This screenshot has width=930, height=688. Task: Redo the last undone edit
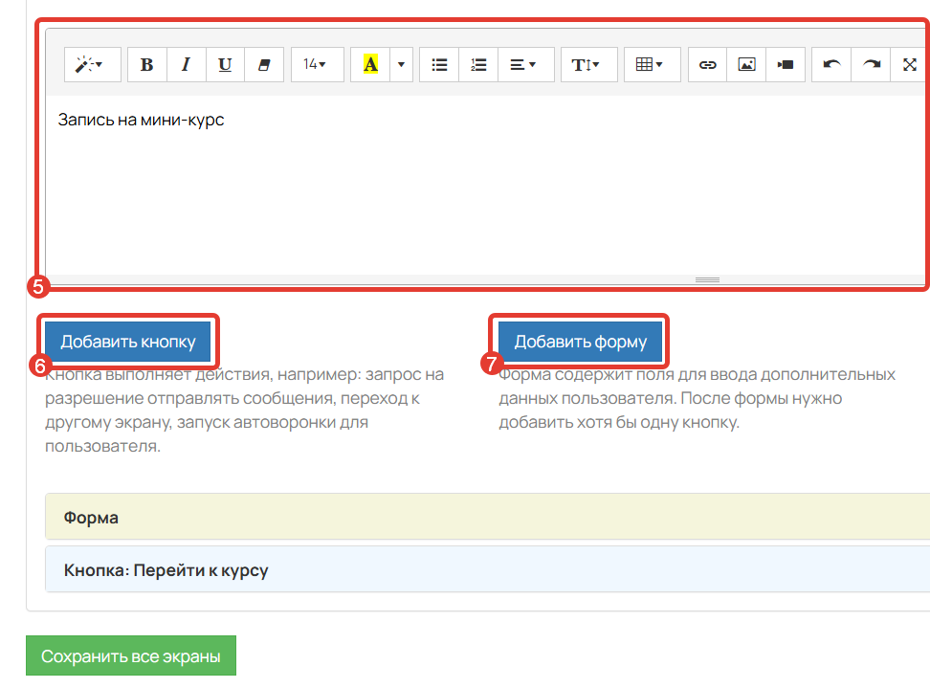(871, 65)
